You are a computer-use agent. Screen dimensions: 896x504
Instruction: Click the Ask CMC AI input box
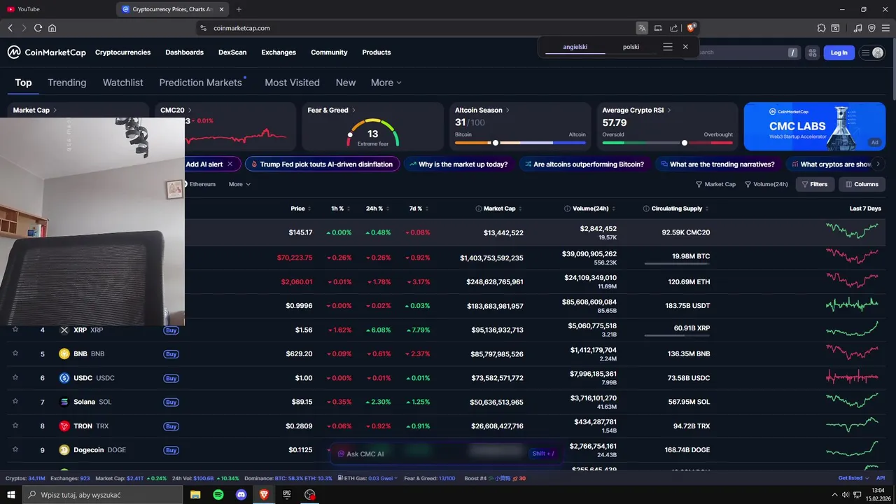coord(447,454)
